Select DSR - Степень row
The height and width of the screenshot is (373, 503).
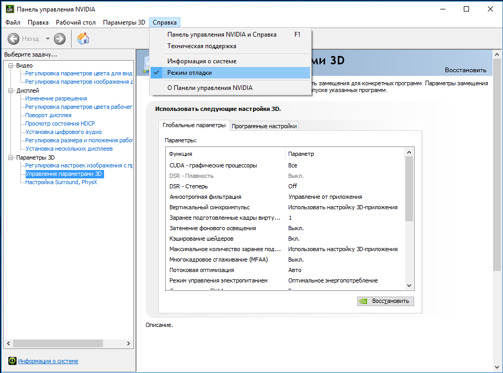285,186
